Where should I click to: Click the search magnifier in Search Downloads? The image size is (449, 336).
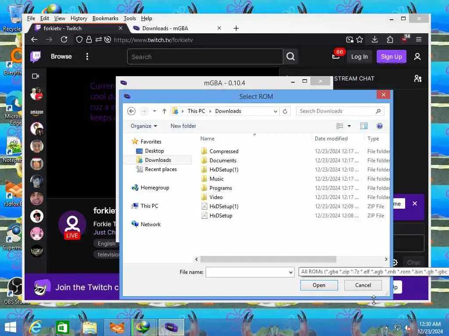378,111
